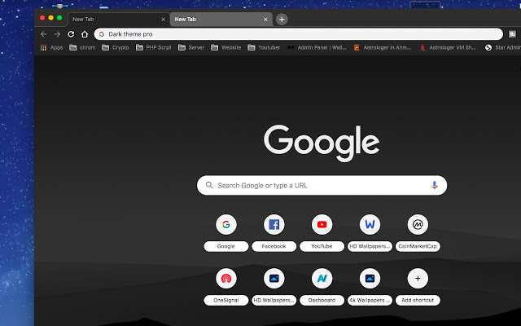Select the active second New Tab
Screen dimensions: 521x326
(221, 20)
